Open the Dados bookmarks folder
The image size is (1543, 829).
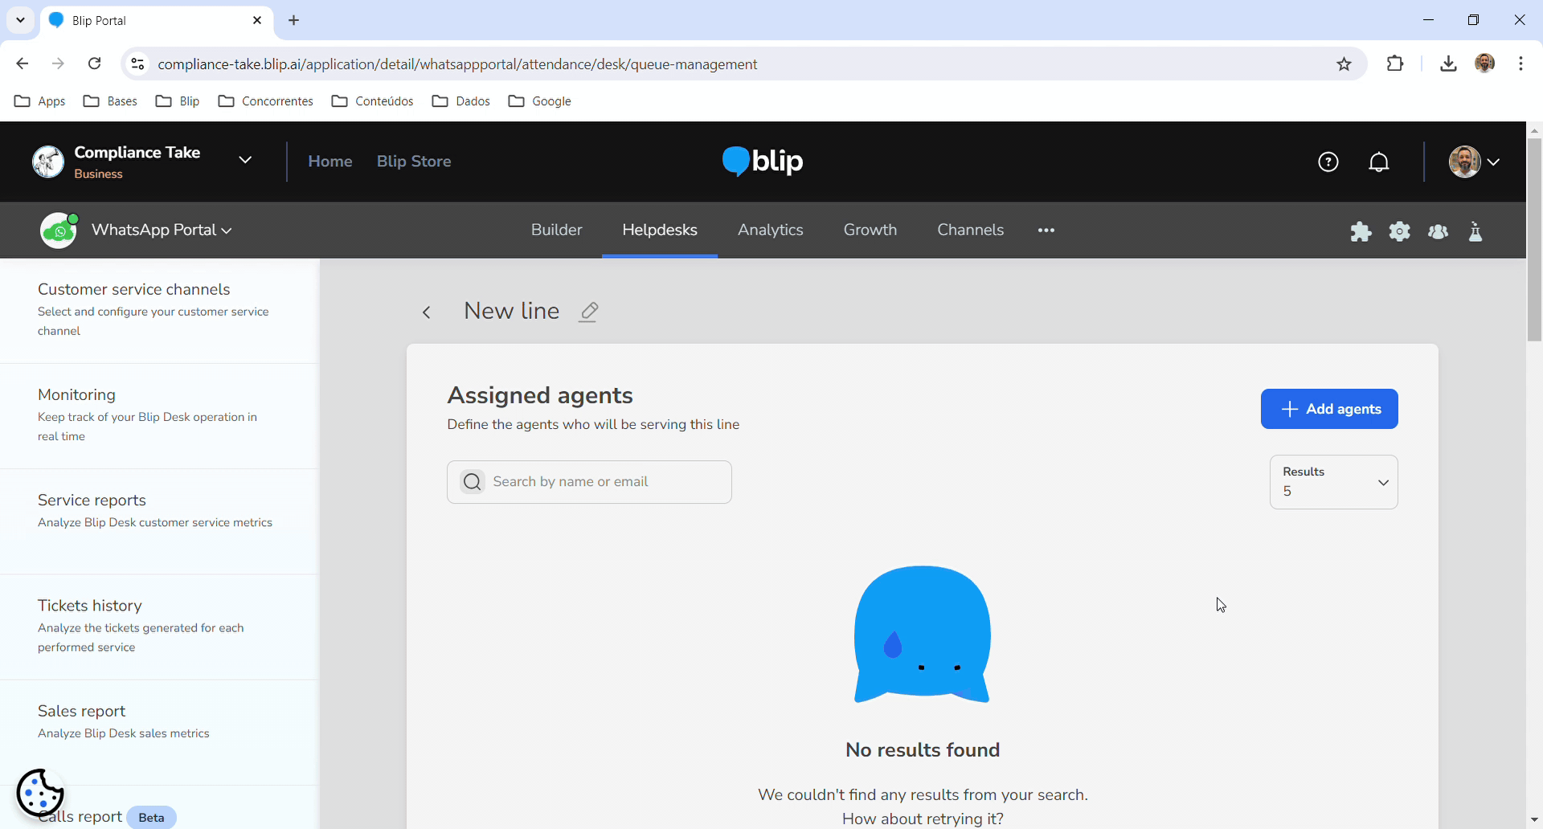point(460,101)
